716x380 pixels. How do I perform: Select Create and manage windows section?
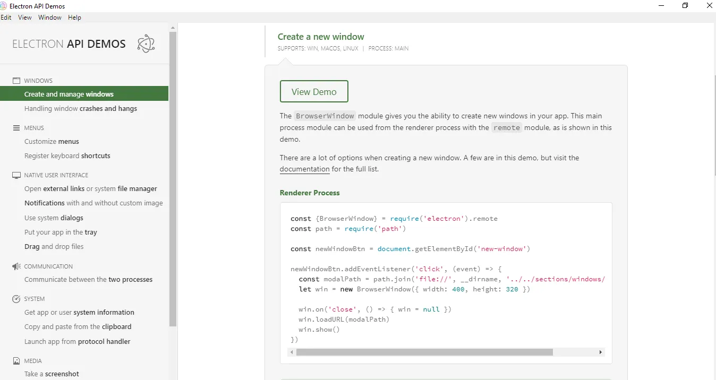[x=84, y=94]
